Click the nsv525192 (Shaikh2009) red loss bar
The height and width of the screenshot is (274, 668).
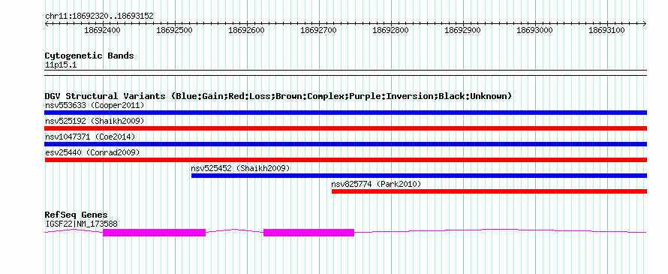click(x=346, y=128)
